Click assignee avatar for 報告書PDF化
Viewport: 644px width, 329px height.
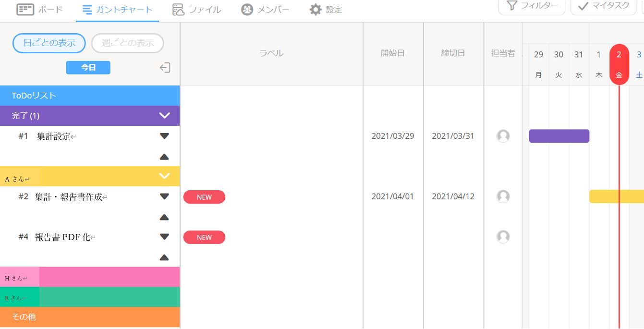503,237
